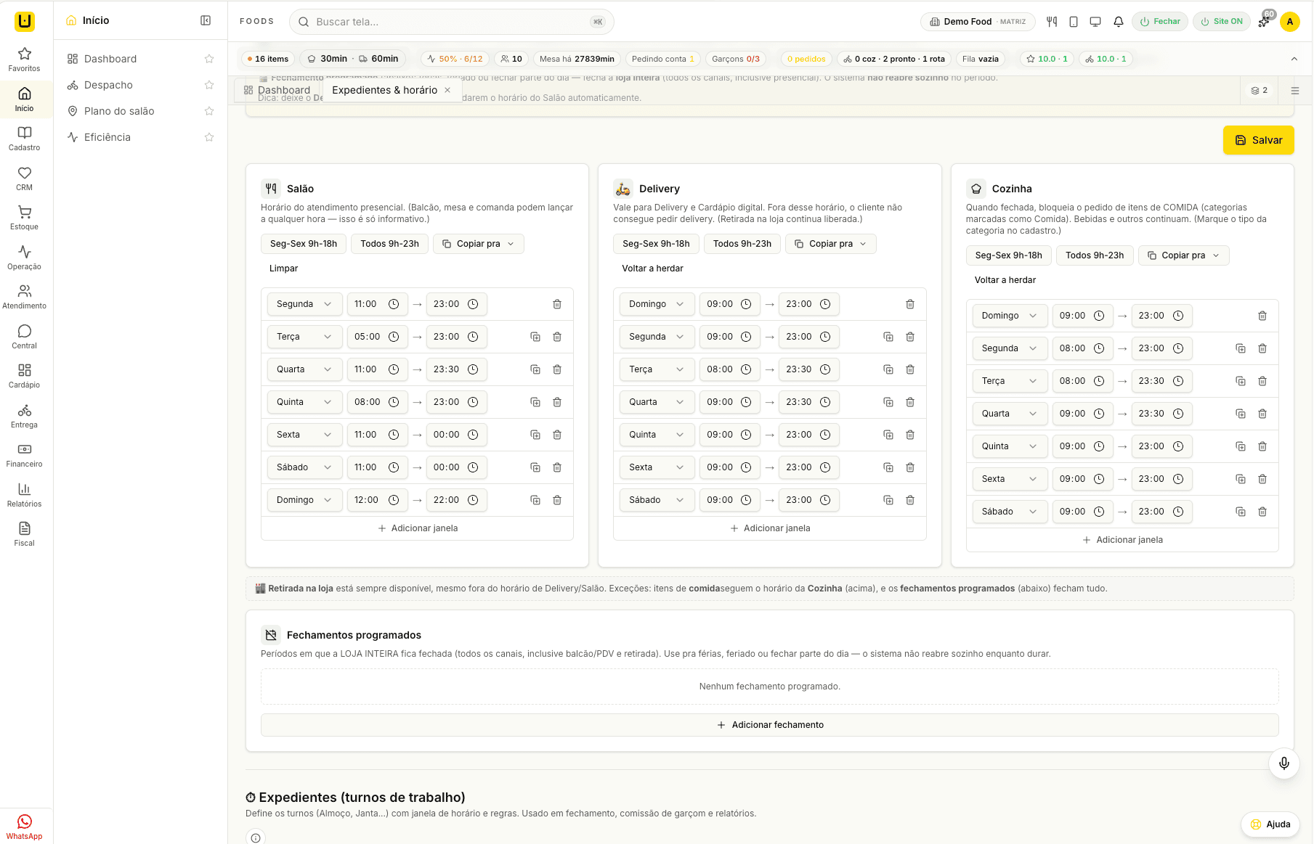Star the Despacho menu item
This screenshot has width=1314, height=844.
click(x=209, y=85)
